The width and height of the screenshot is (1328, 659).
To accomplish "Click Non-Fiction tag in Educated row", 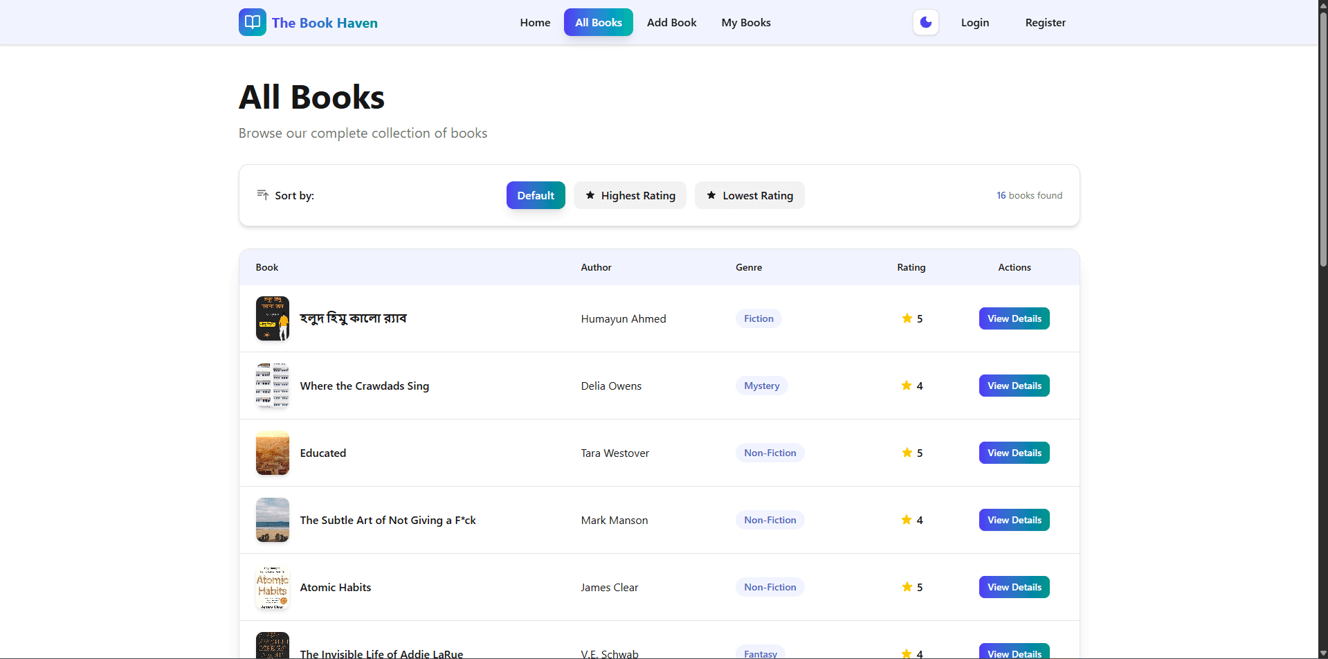I will (770, 453).
